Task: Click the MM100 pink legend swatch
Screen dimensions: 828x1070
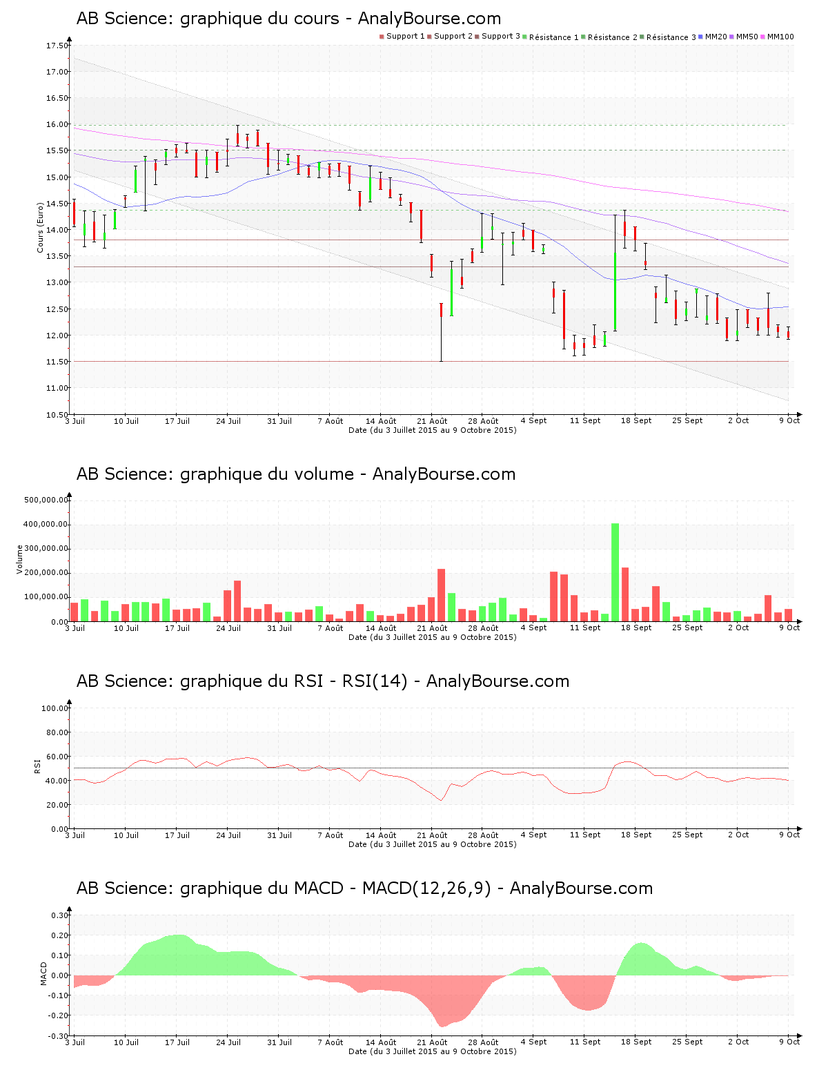Action: (763, 37)
